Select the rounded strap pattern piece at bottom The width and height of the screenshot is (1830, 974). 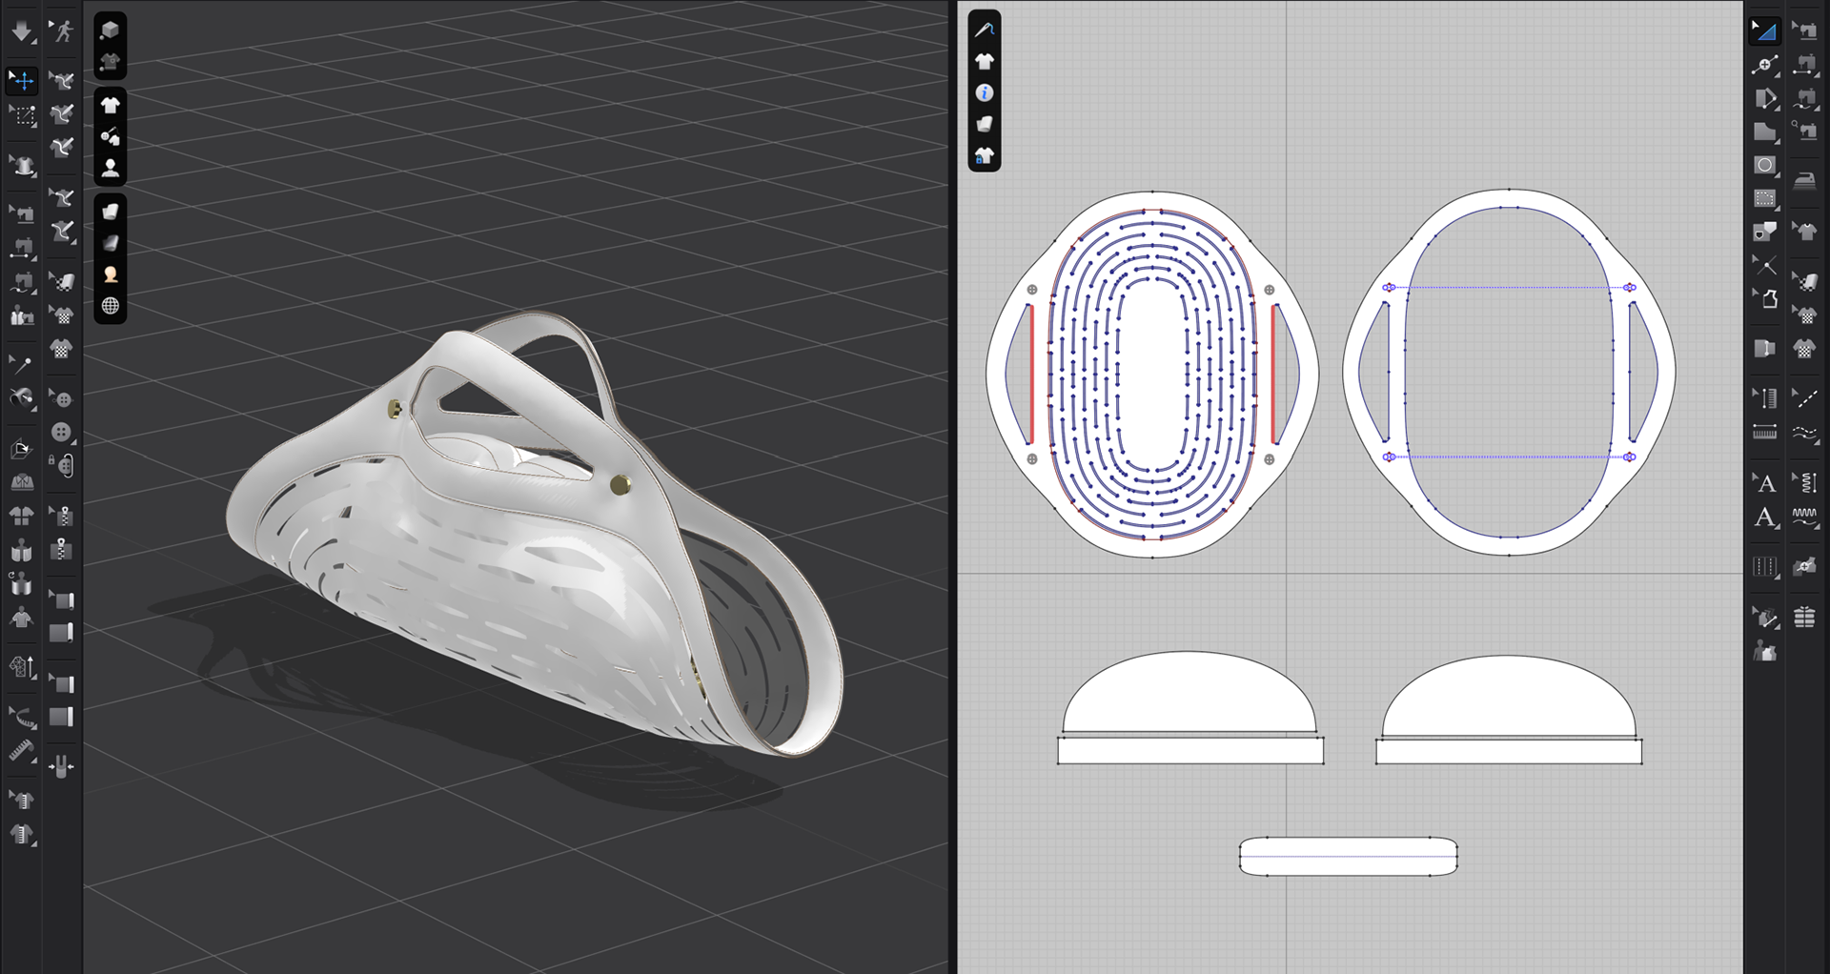(x=1348, y=856)
